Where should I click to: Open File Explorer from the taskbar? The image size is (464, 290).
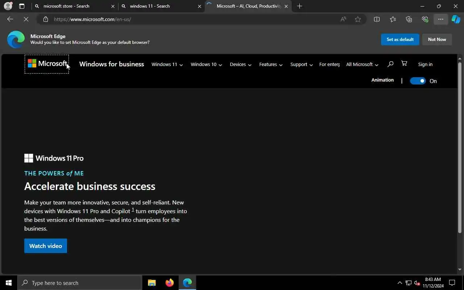[x=152, y=283]
